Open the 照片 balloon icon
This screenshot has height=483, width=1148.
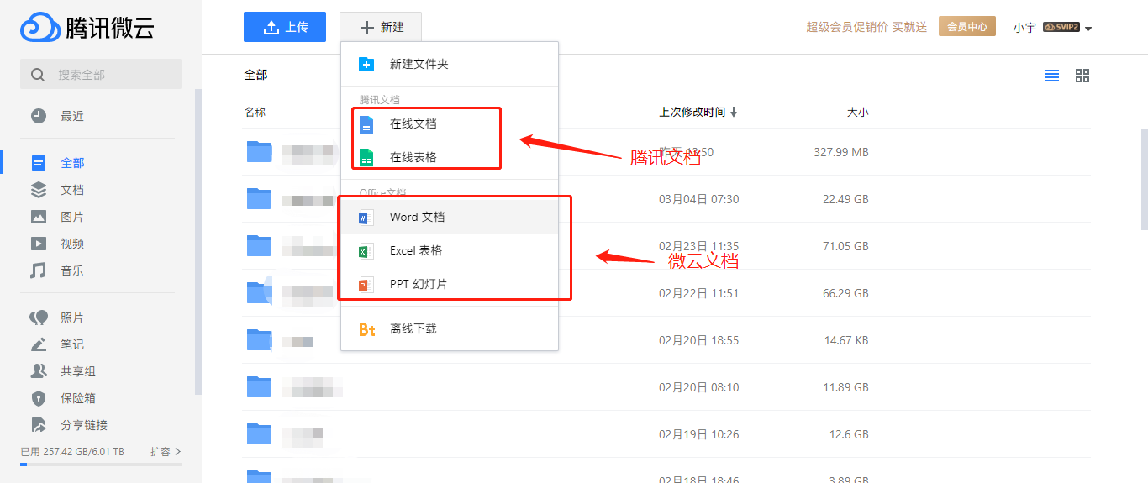(x=39, y=318)
